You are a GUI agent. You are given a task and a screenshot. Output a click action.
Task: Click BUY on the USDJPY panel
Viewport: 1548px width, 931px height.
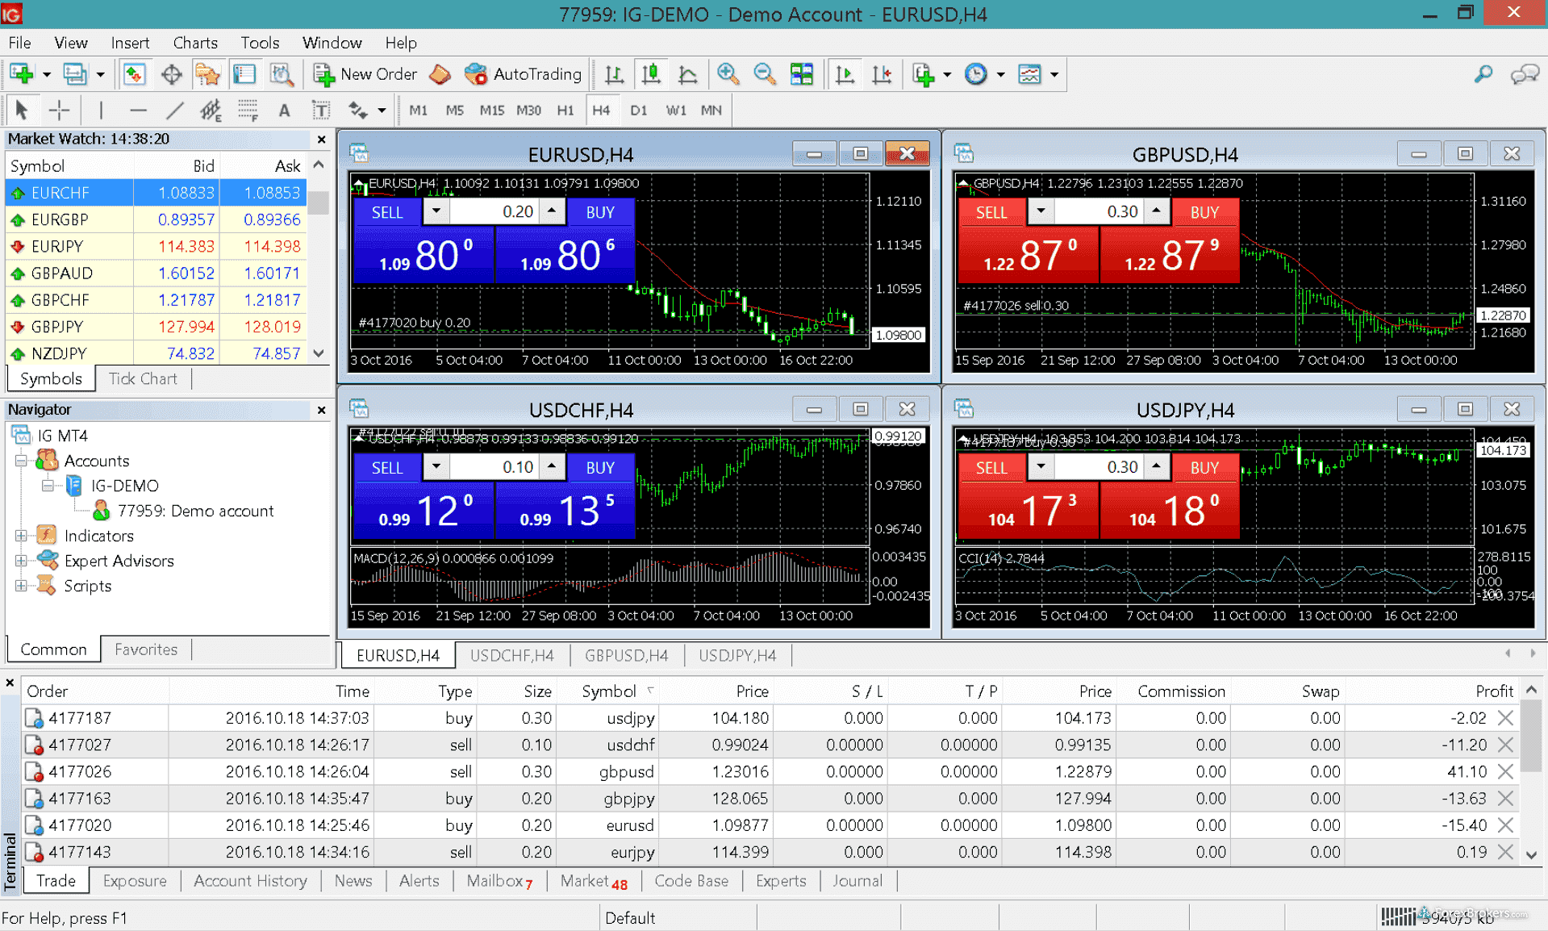1204,466
